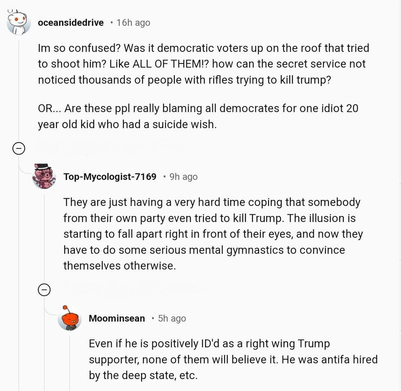The height and width of the screenshot is (391, 401).
Task: Open Top-Mycologist-7169's top-hat avatar
Action: [44, 176]
